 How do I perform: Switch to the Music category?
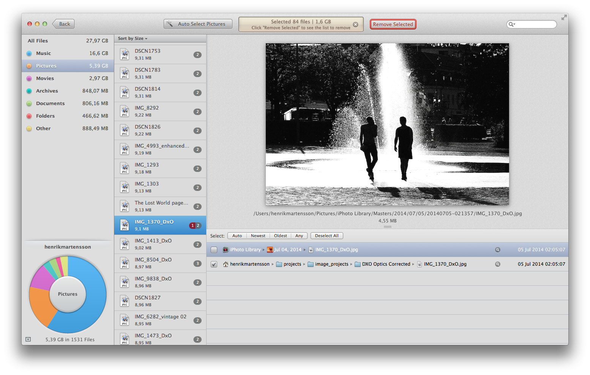[x=68, y=54]
